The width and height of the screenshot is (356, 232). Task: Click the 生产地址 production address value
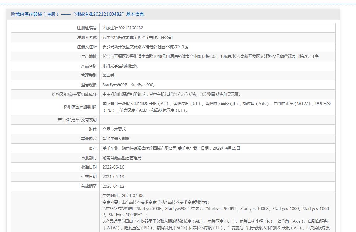tap(210, 56)
